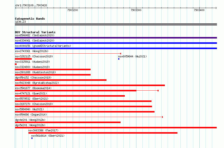The height and width of the screenshot is (148, 224).
Task: Open variant esv3541677 (Boomsma2014) label
Action: click(x=33, y=88)
